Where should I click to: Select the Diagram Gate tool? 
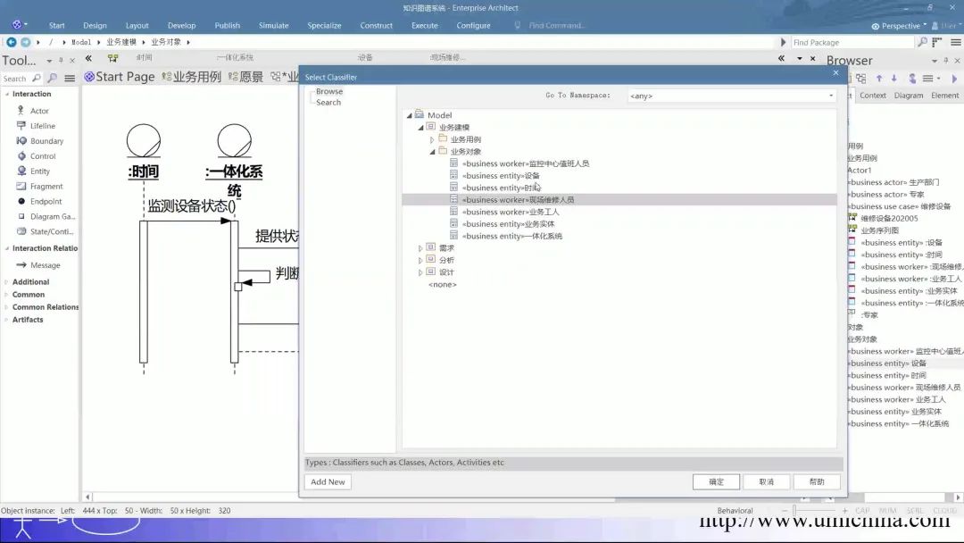[x=53, y=216]
